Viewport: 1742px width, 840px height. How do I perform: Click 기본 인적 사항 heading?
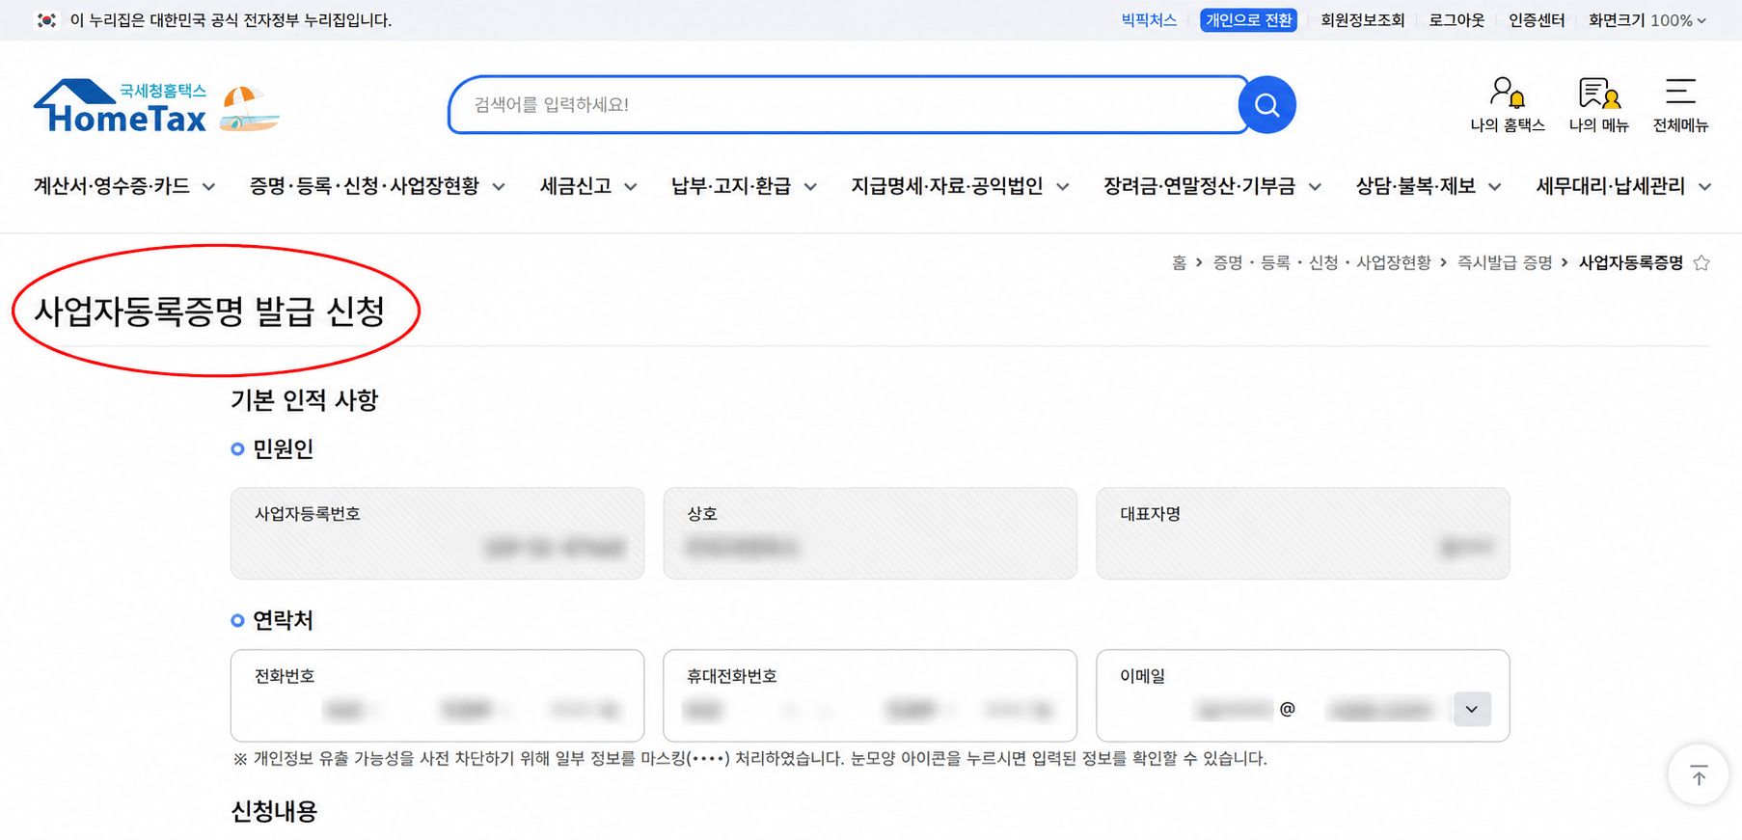305,400
